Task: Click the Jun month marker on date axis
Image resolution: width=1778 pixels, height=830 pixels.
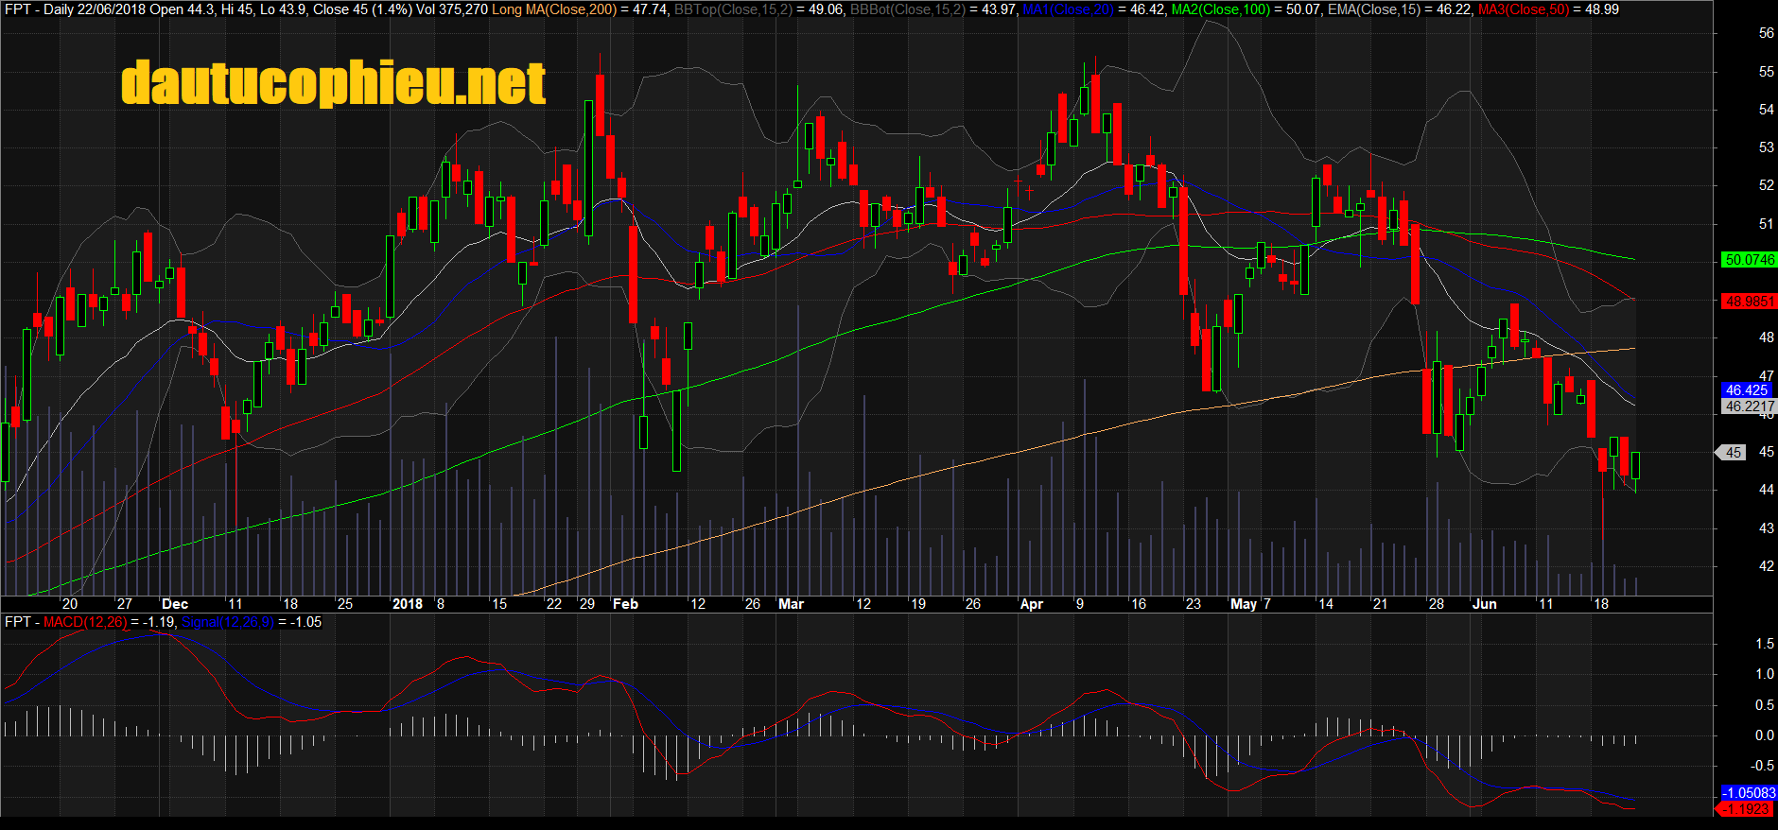Action: click(x=1485, y=604)
